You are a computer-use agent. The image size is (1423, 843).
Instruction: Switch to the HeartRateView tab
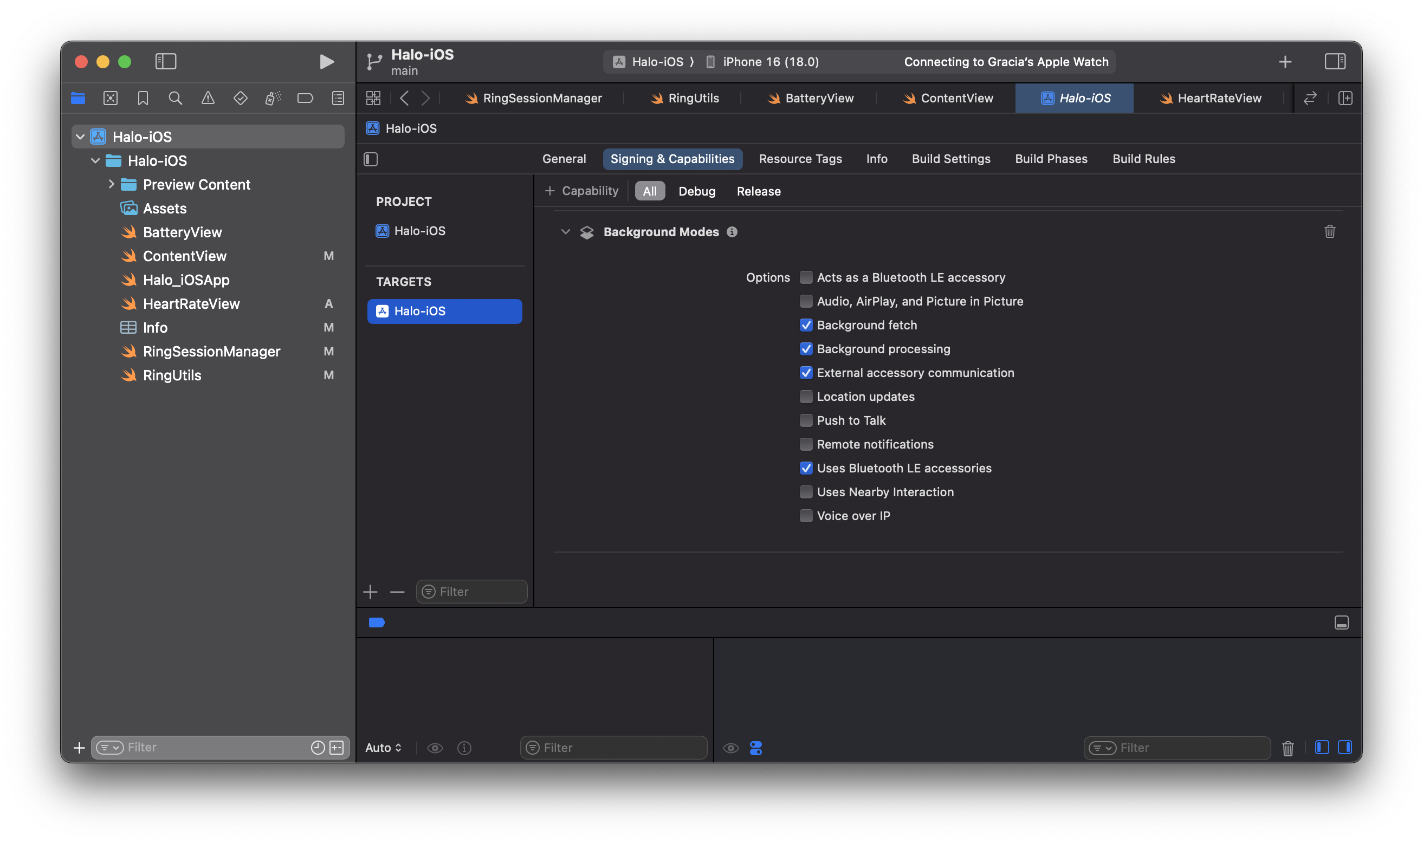pos(1210,98)
